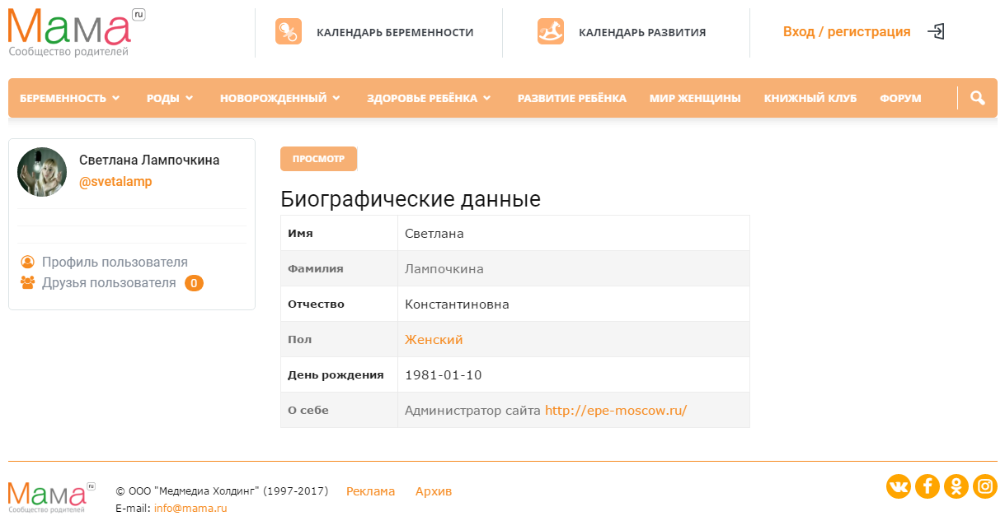This screenshot has width=1005, height=530.
Task: Open the Instagram icon in footer
Action: click(985, 486)
